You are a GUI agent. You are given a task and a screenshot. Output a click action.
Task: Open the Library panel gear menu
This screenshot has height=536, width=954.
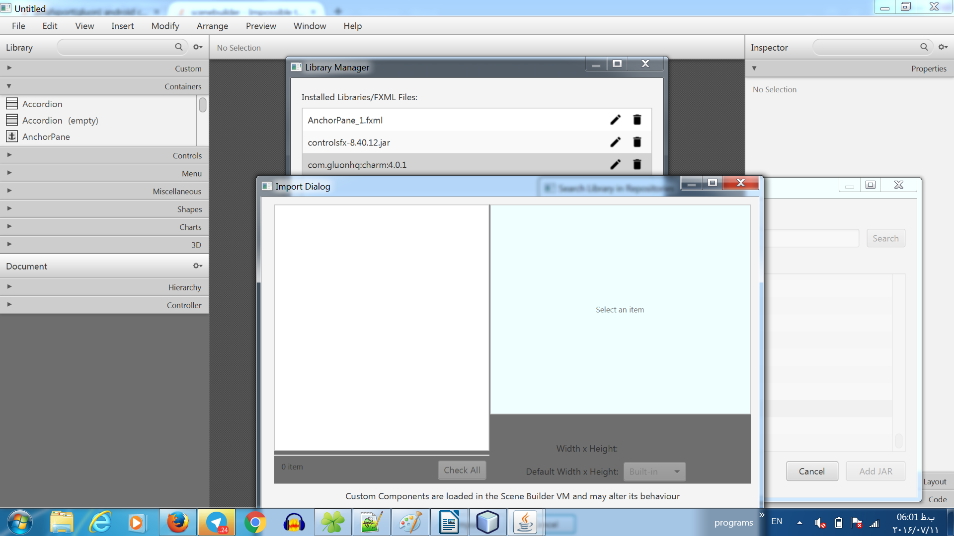198,47
